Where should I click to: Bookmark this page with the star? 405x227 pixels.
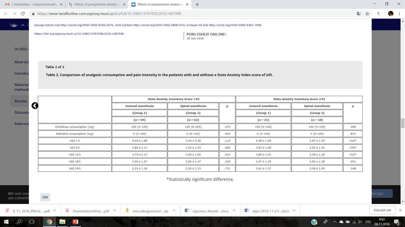click(x=367, y=14)
